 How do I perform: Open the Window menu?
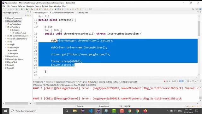click(57, 6)
